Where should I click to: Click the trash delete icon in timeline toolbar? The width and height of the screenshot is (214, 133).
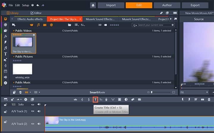click(209, 100)
